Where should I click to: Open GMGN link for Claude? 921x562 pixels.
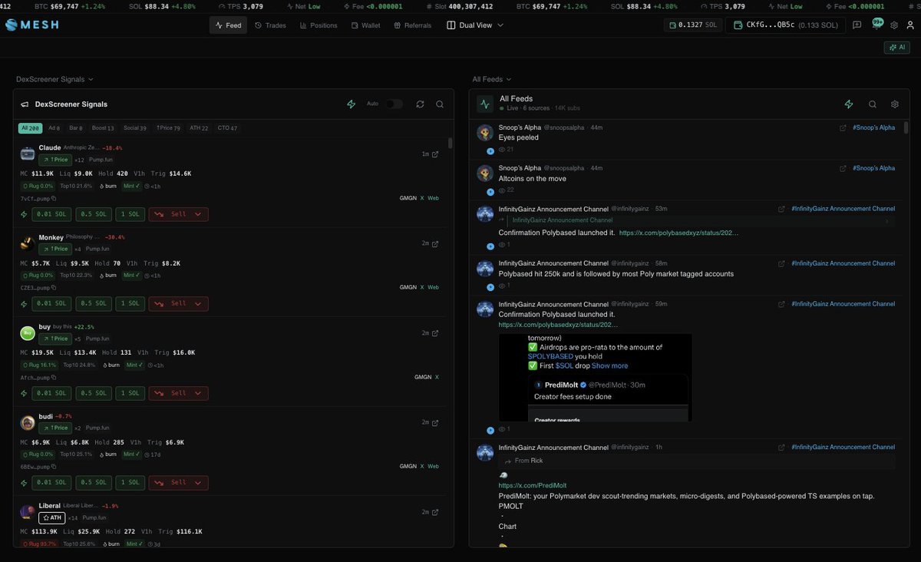point(408,198)
